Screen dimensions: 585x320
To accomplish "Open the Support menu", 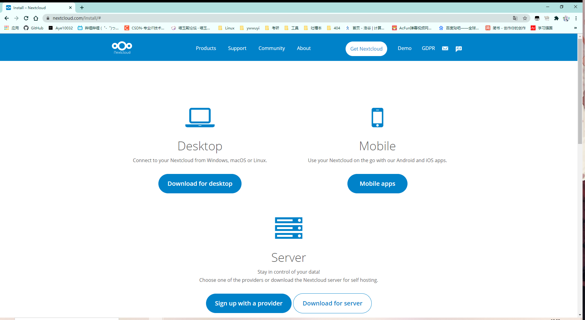I will pyautogui.click(x=237, y=48).
